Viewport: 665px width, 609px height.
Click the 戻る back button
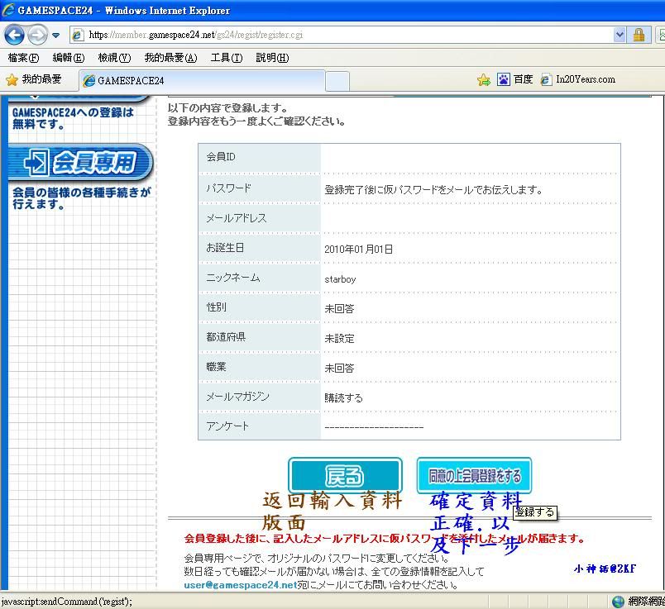click(345, 476)
